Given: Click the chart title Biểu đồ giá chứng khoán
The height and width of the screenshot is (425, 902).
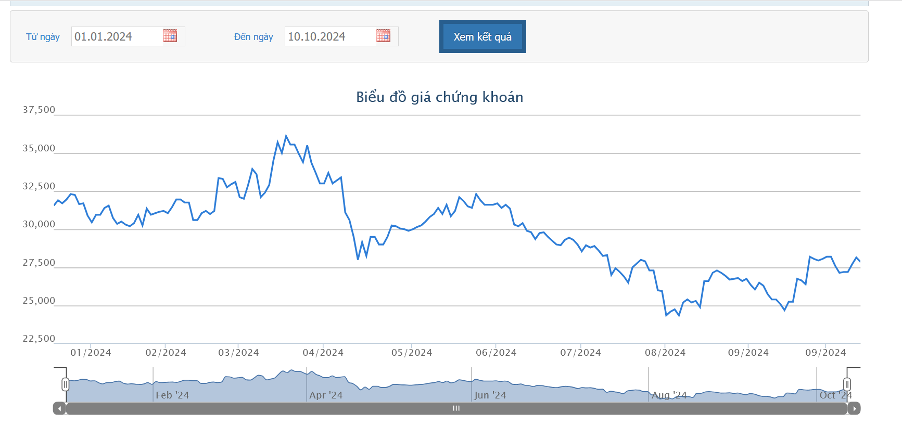Looking at the screenshot, I should point(440,97).
